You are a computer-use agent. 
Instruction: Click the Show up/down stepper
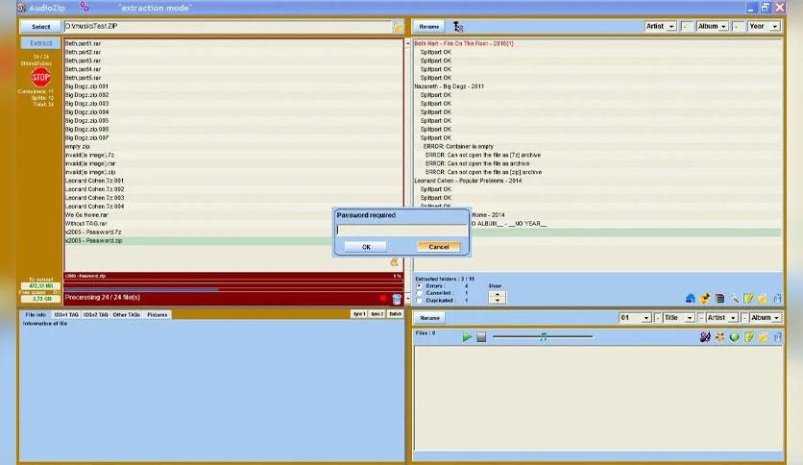point(498,297)
